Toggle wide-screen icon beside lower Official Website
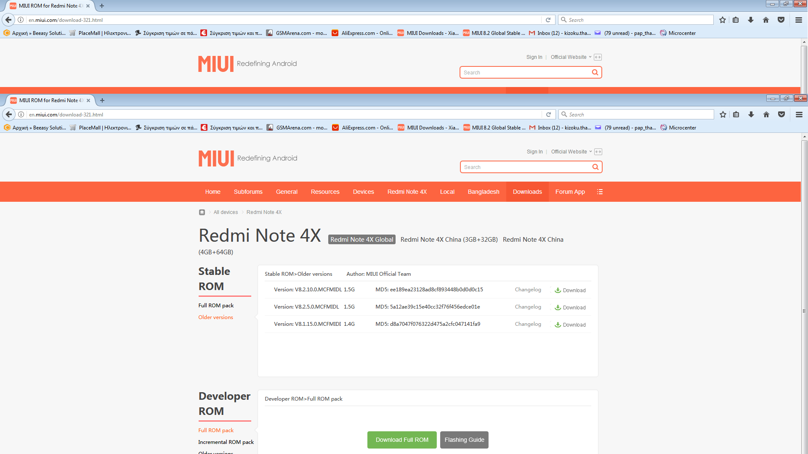 pyautogui.click(x=598, y=152)
